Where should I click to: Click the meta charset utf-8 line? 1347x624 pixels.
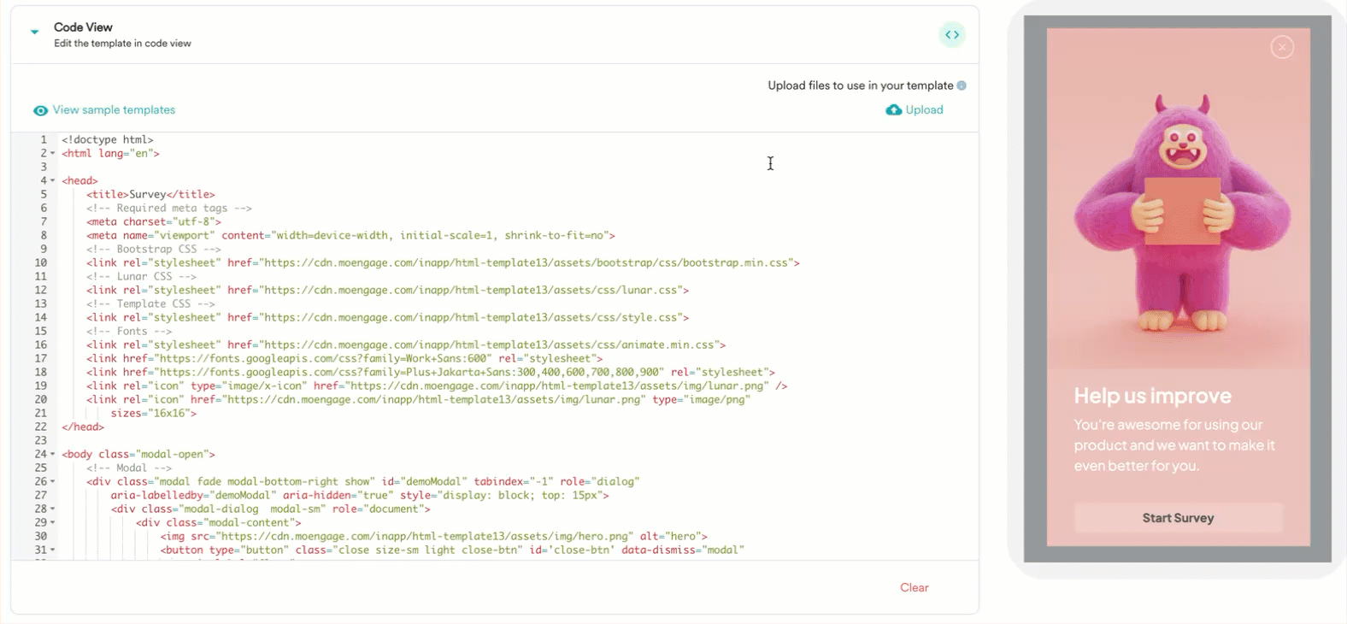click(154, 221)
